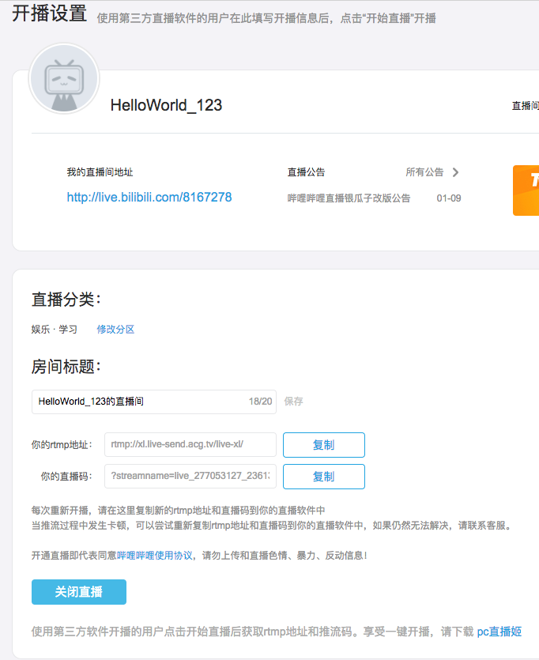Copy the live stream code with 复制
Image resolution: width=539 pixels, height=660 pixels.
pos(324,477)
